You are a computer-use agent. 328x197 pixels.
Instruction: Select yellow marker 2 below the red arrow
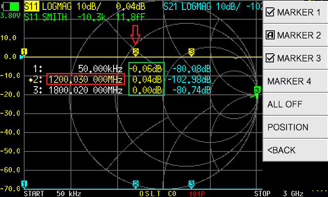(x=136, y=51)
